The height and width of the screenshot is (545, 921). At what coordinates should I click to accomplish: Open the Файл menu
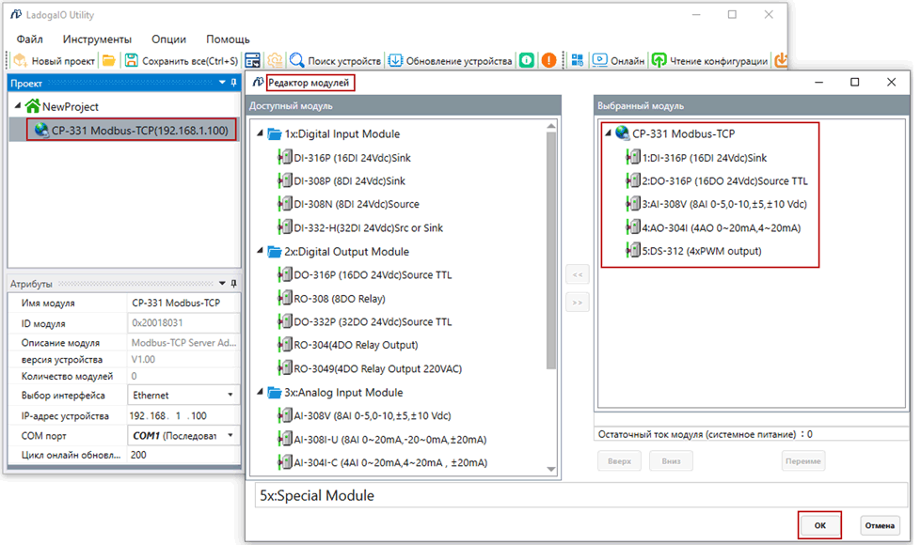29,39
